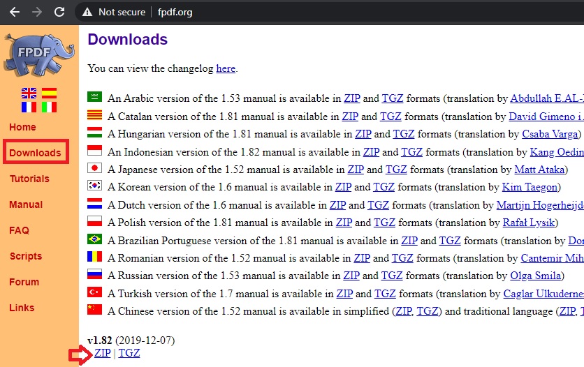
Task: Click the Russian version flag icon
Action: (x=94, y=274)
